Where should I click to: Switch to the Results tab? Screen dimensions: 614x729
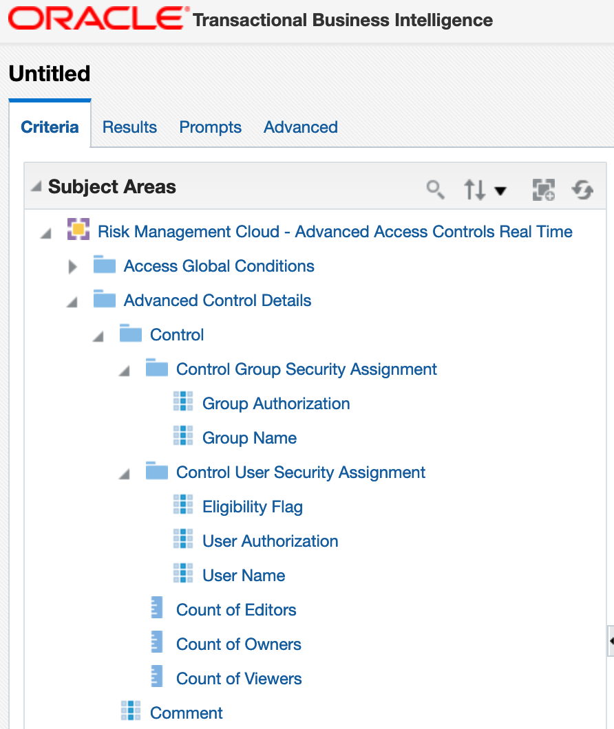[129, 127]
